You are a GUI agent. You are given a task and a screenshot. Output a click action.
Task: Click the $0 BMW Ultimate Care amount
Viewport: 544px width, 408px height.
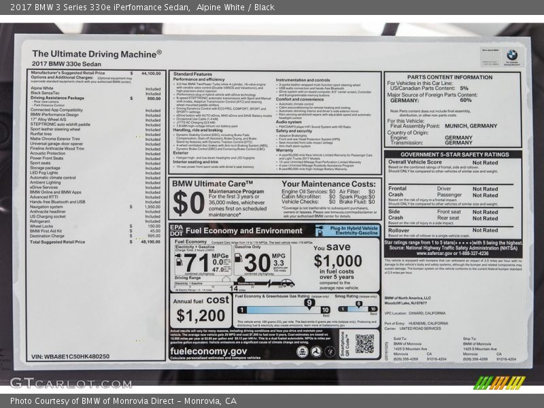(188, 202)
